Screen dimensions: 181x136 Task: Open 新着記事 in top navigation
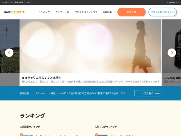coord(107,12)
